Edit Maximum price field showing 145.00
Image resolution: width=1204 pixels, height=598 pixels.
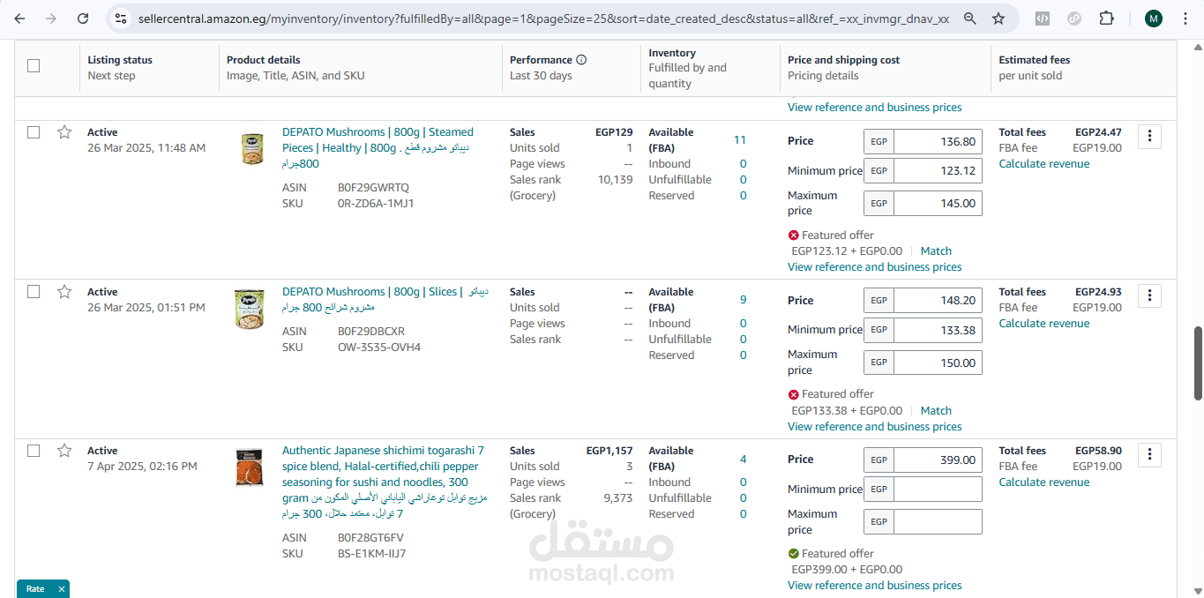(938, 203)
